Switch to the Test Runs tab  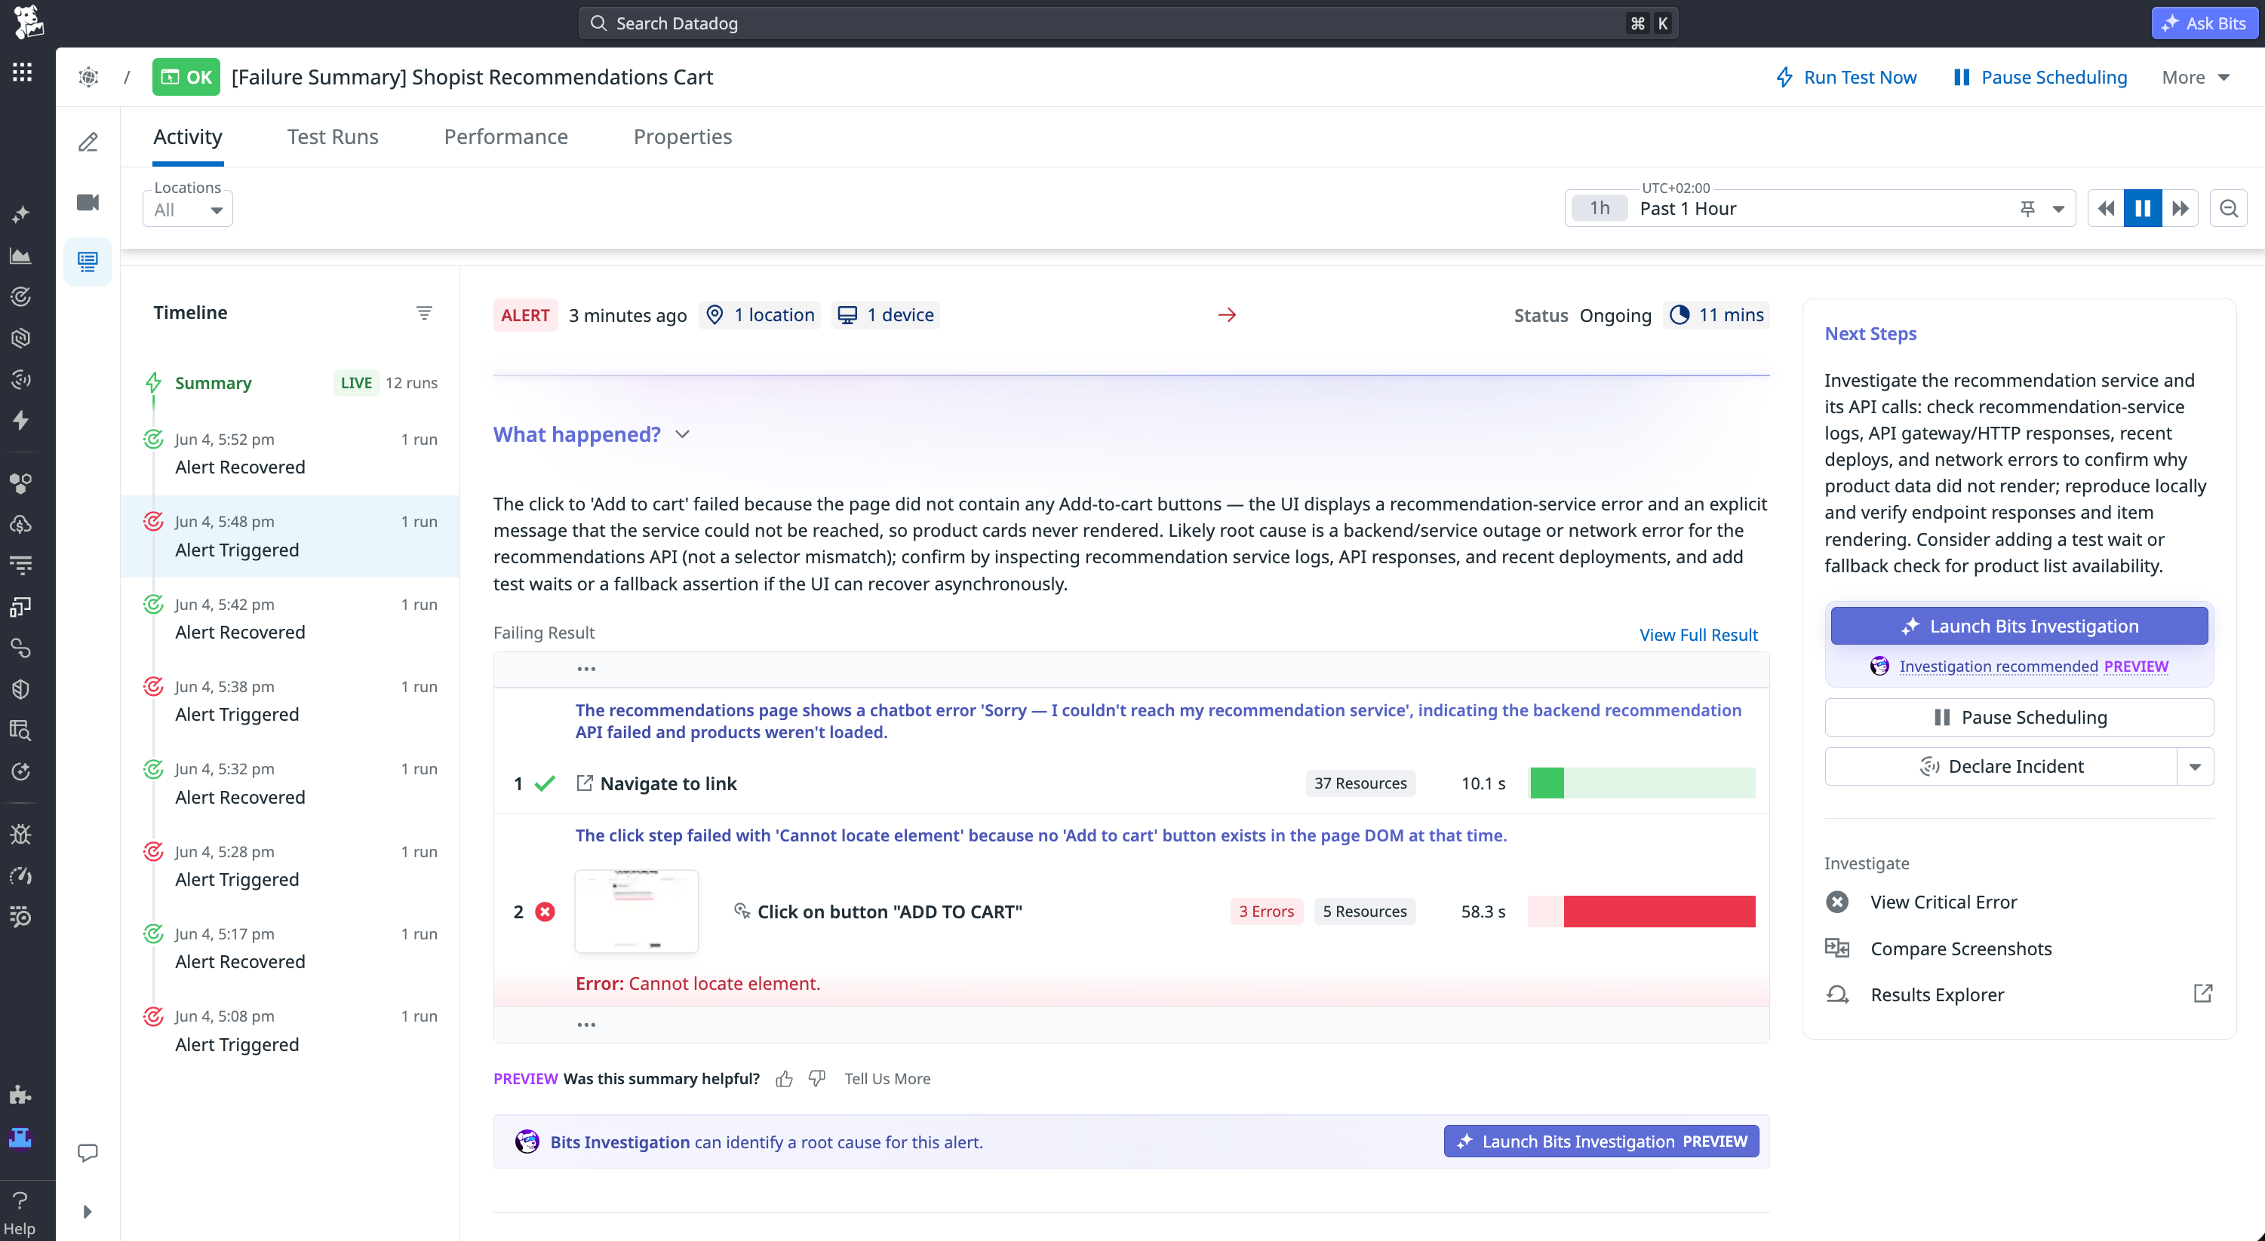(333, 137)
